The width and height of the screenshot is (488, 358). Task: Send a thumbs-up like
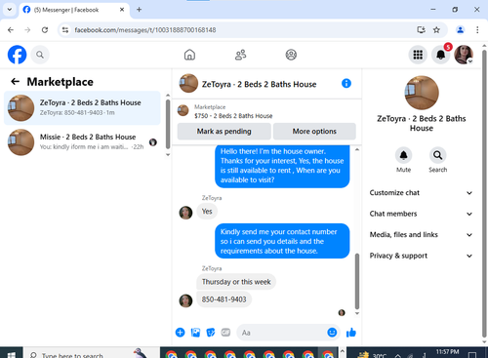point(351,333)
